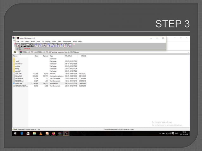
Task: Open Microsoft Edge from taskbar
Action: (x=22, y=134)
